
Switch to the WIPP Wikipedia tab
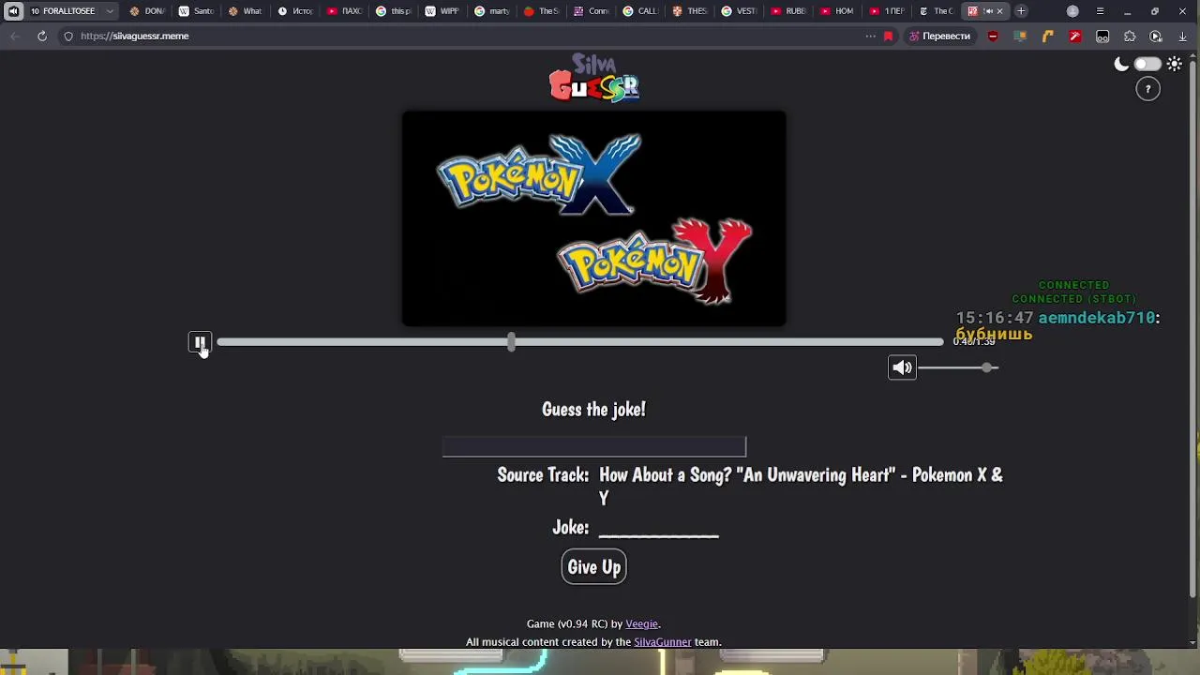tap(442, 11)
